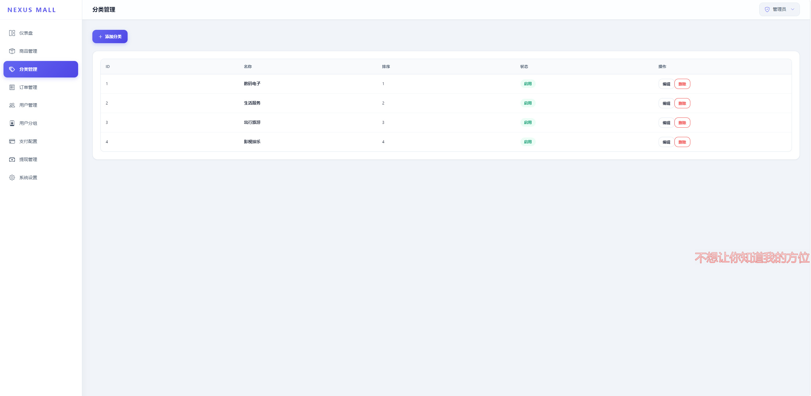This screenshot has height=396, width=811.
Task: Click the 分类管理 page title
Action: point(104,10)
